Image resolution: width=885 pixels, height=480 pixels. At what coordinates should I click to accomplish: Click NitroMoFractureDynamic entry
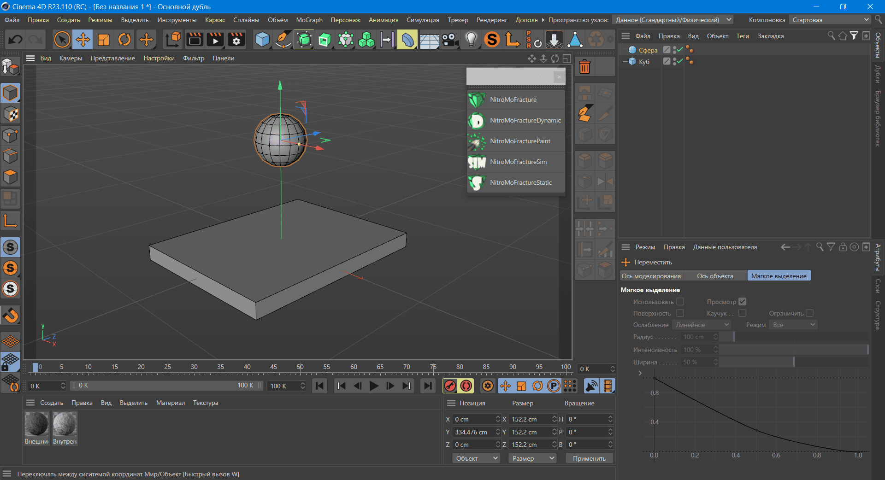[x=516, y=120]
